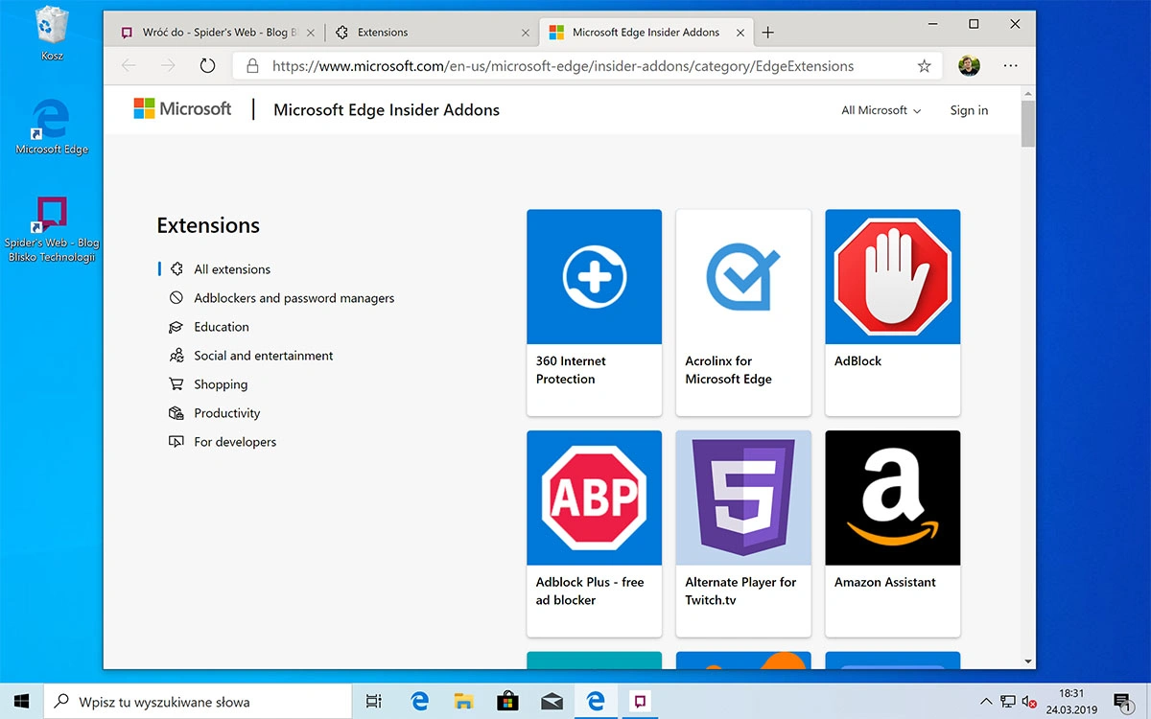Click the For developers category icon
The width and height of the screenshot is (1151, 719).
(176, 442)
